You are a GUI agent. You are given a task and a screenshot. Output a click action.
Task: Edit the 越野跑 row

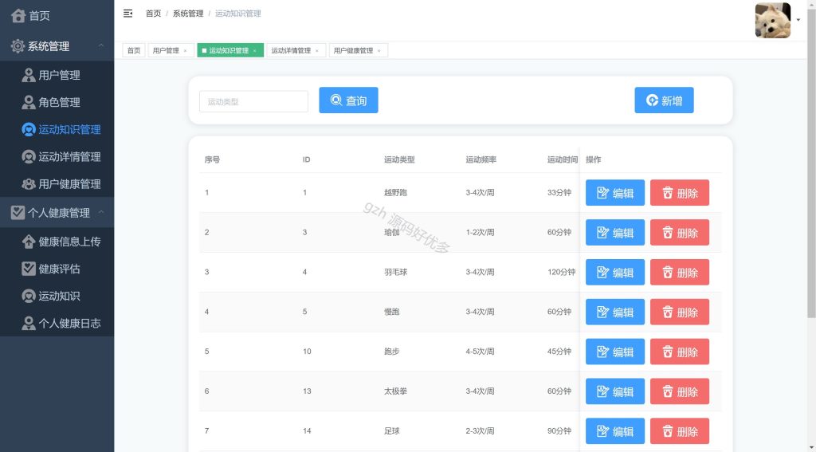(615, 193)
